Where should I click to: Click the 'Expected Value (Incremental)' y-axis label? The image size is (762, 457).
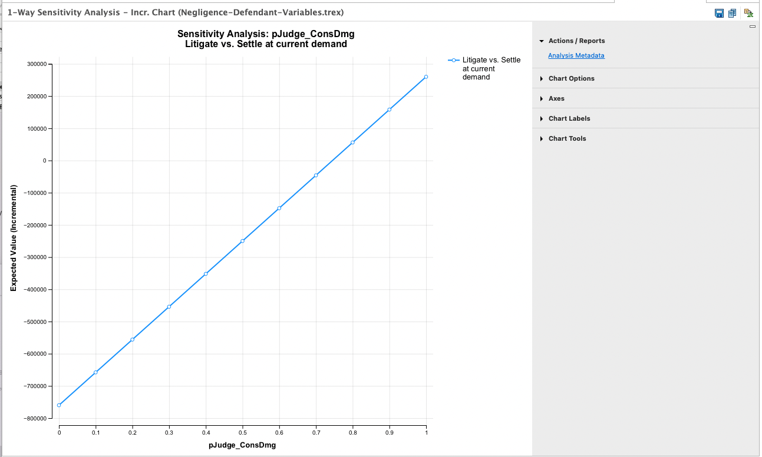(14, 238)
